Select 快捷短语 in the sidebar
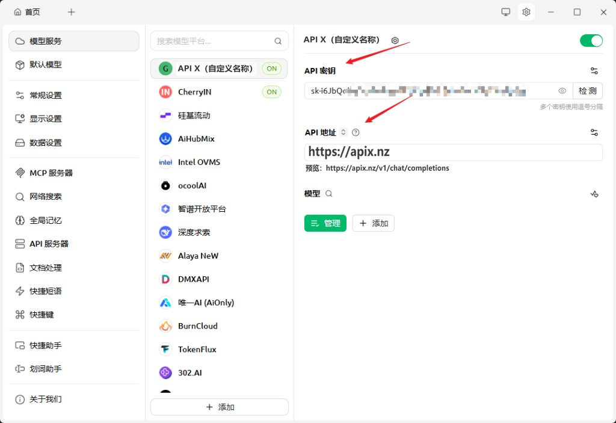This screenshot has width=616, height=423. [x=74, y=291]
